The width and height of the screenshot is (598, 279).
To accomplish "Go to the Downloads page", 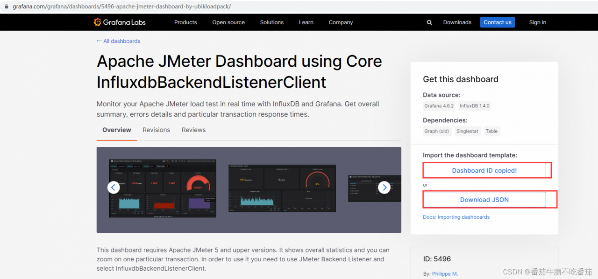I will tap(457, 22).
